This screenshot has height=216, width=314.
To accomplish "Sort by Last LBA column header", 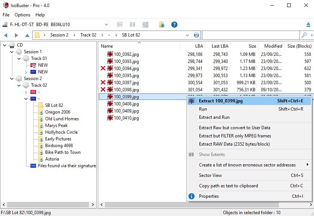I will click(x=218, y=46).
